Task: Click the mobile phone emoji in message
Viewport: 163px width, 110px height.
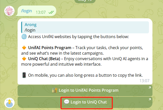Action: (24, 75)
